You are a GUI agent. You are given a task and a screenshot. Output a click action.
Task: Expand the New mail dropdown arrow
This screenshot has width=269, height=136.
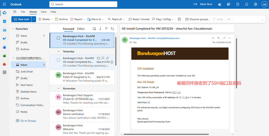(x=34, y=19)
